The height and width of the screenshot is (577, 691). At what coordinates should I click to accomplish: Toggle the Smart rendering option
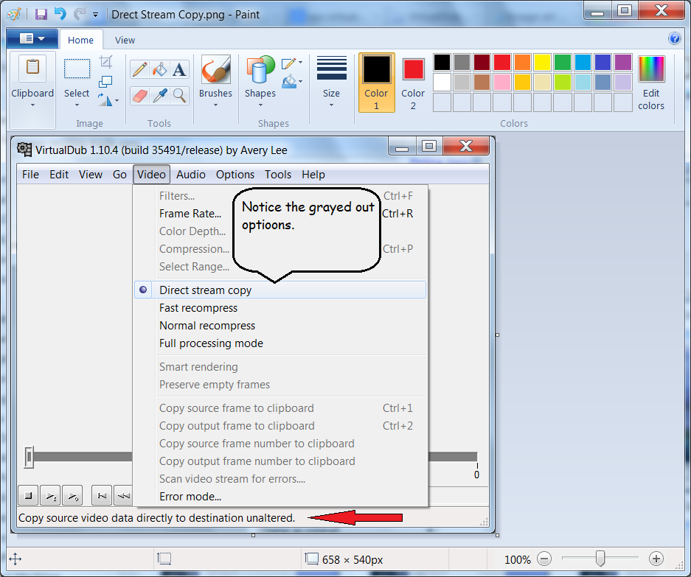pyautogui.click(x=280, y=367)
